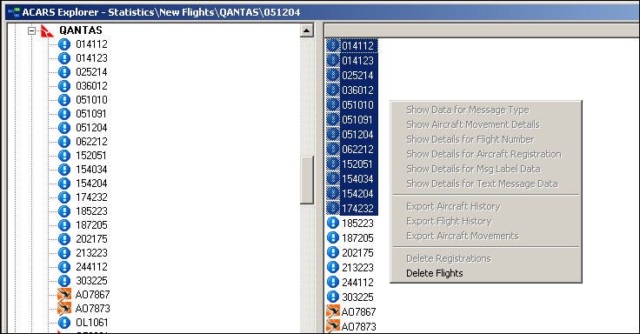Click Export Aircraft Movements menu entry
640x334 pixels.
[462, 236]
